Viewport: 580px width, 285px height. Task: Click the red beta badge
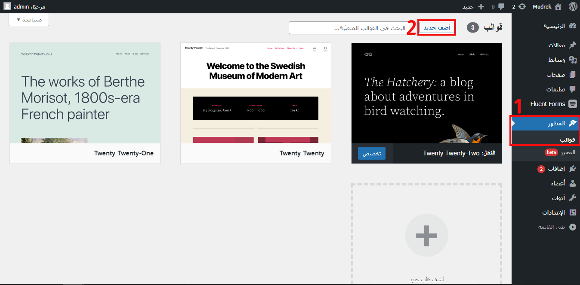coord(551,152)
